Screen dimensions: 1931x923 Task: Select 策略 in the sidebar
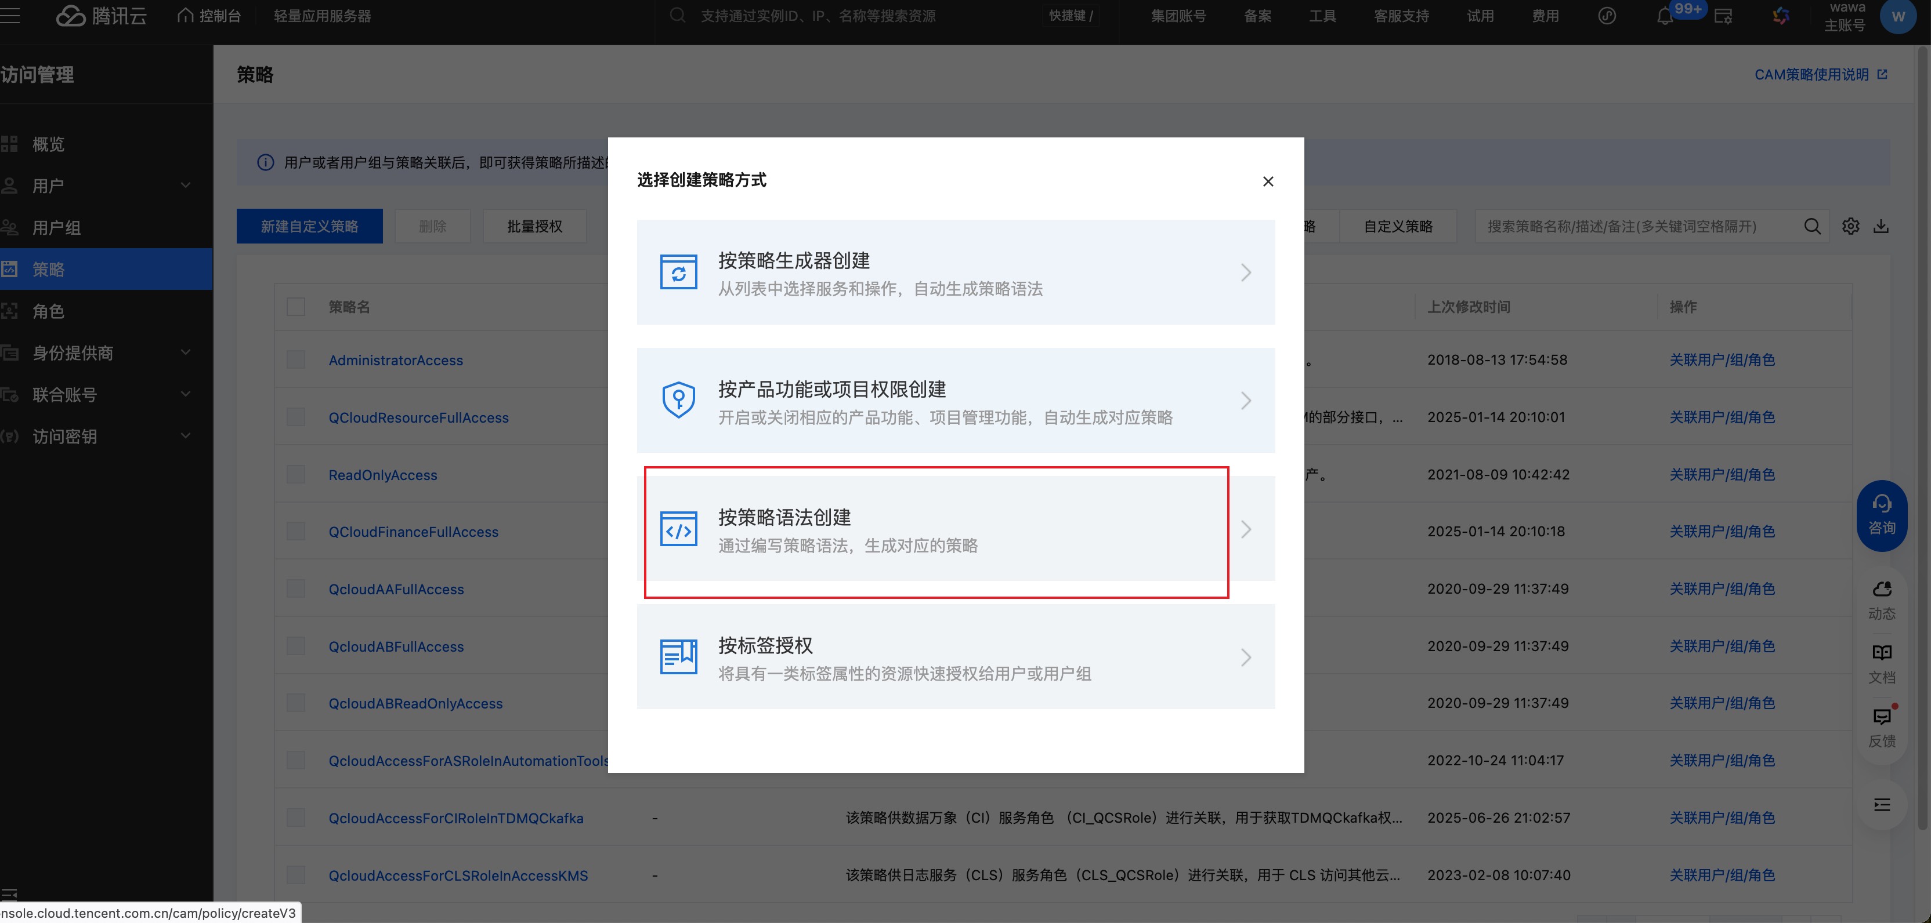[106, 269]
